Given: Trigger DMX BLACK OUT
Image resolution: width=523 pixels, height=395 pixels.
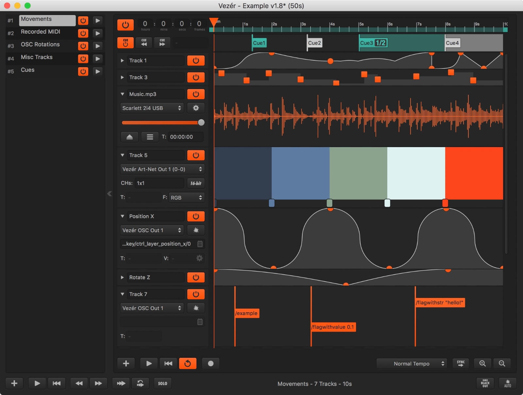Looking at the screenshot, I should 485,383.
